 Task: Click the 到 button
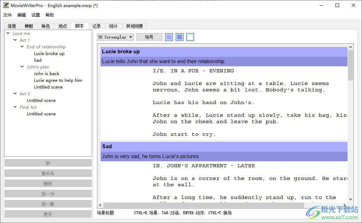point(48,163)
